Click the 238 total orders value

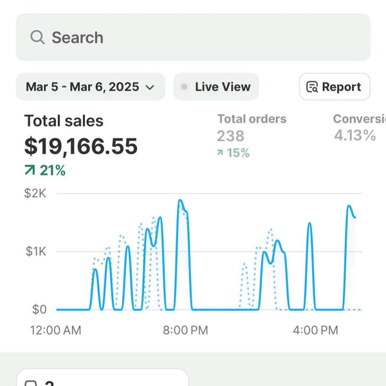click(x=230, y=136)
